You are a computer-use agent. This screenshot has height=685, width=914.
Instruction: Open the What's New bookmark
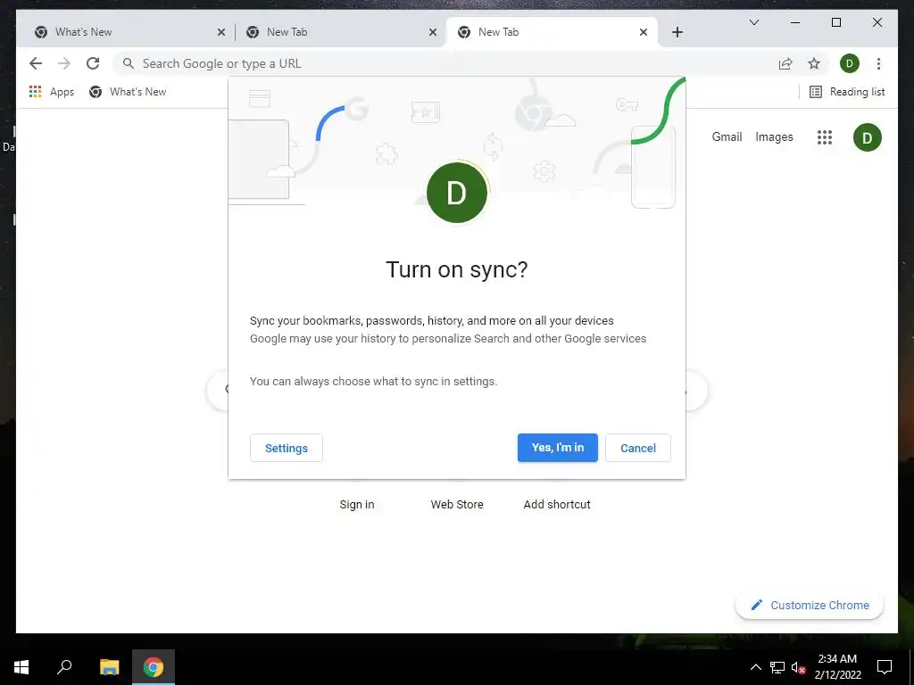(x=129, y=92)
